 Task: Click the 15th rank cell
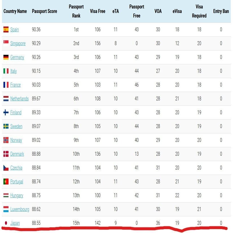coord(76,223)
